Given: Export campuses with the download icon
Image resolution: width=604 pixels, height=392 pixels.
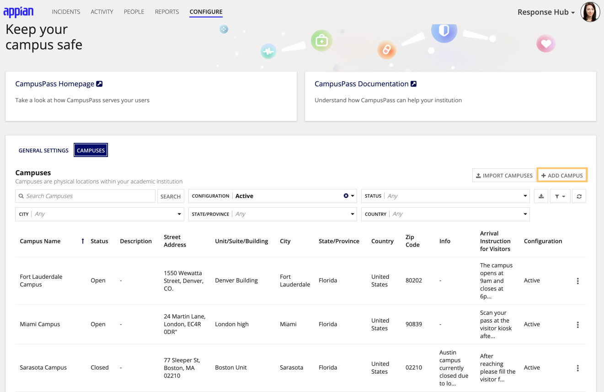Looking at the screenshot, I should click(x=541, y=196).
